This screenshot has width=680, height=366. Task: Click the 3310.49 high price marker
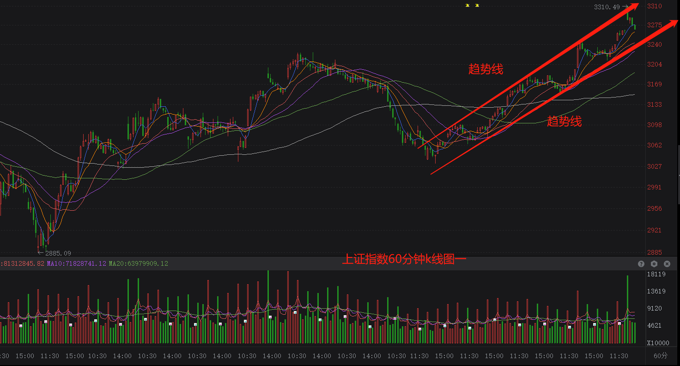coord(607,7)
